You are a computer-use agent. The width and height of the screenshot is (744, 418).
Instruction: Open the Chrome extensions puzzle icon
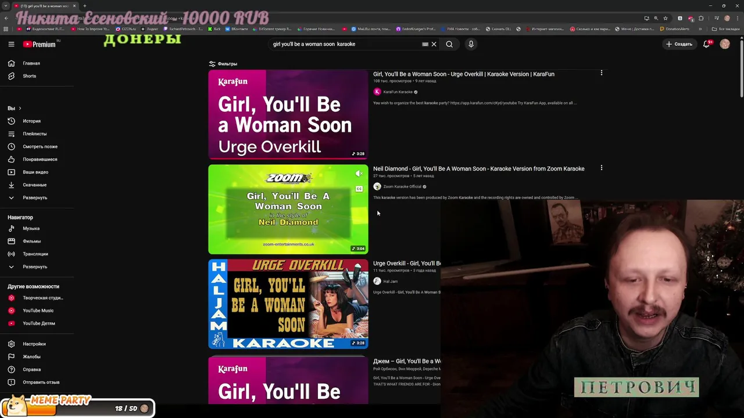701,18
